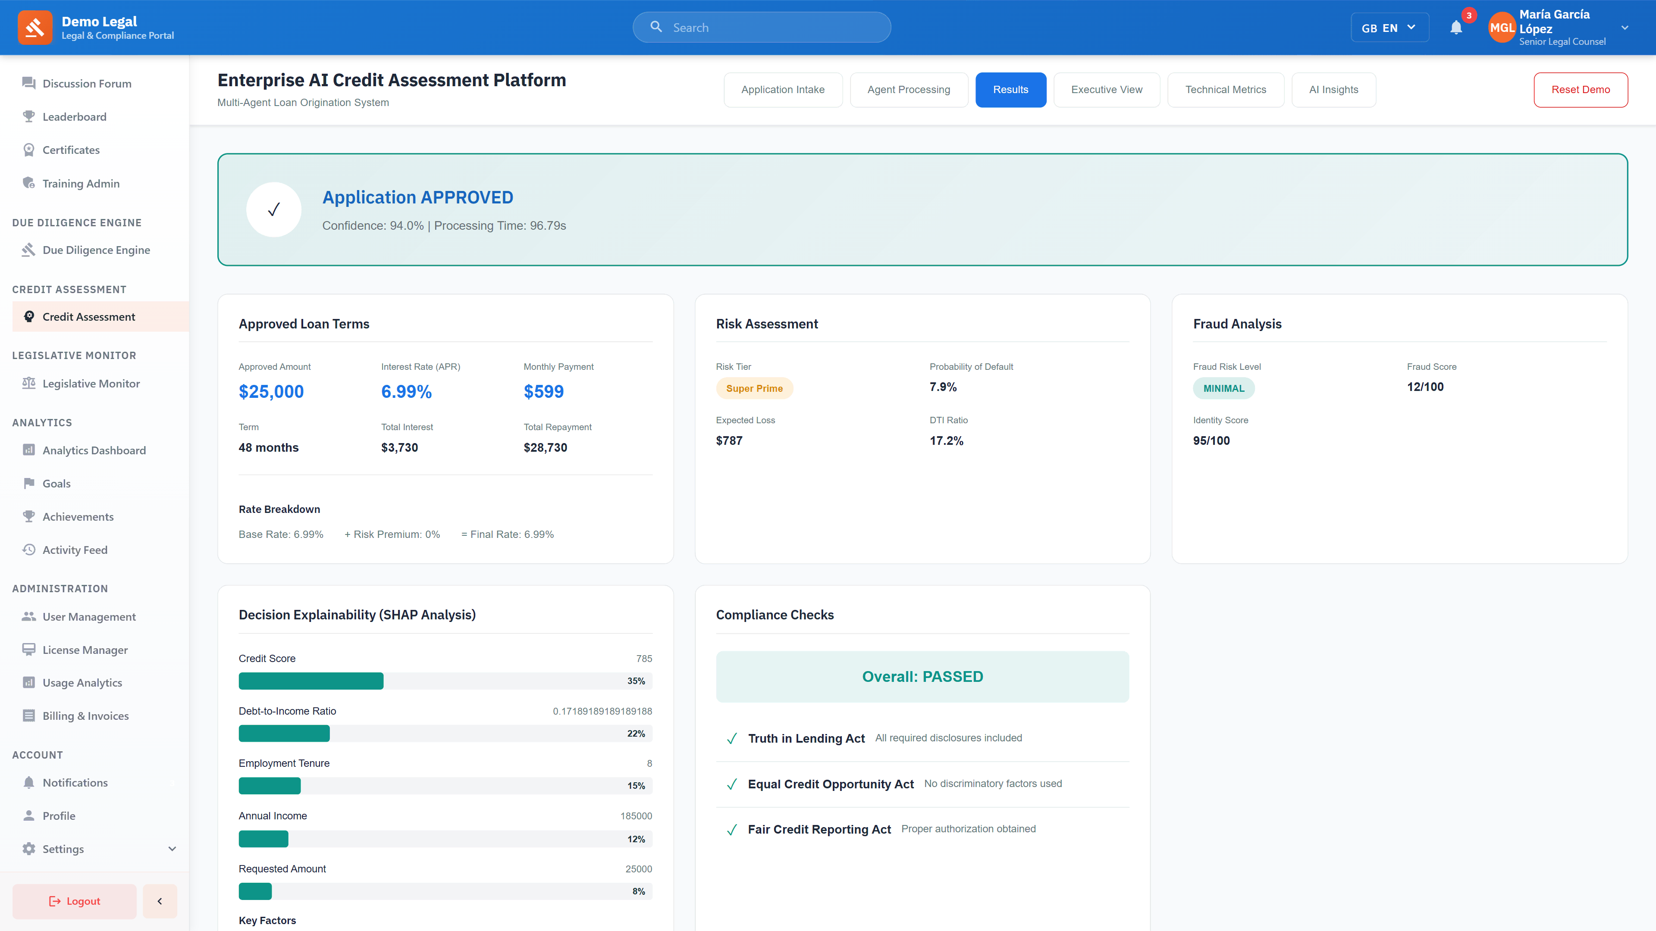Image resolution: width=1656 pixels, height=931 pixels.
Task: Click the Credit Score SHAP progress bar
Action: tap(445, 681)
